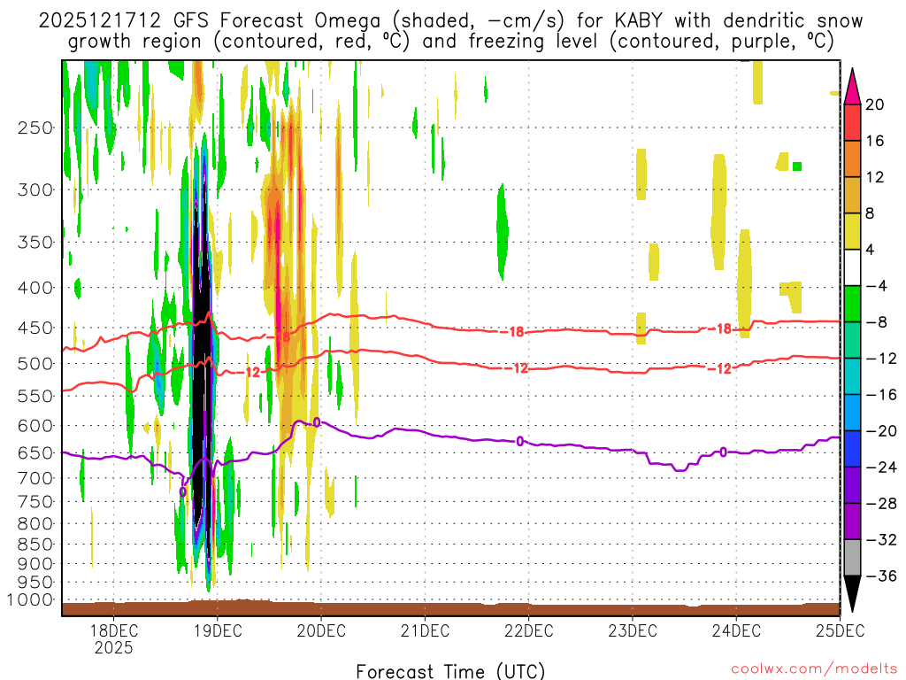The height and width of the screenshot is (680, 906).
Task: Select the cyan -12 to -16 colorbar swatch
Action: pos(852,376)
